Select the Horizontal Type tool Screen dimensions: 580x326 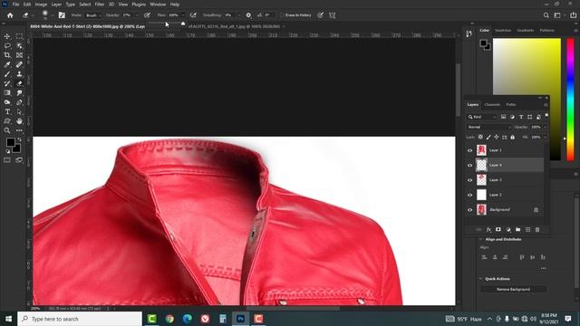(x=7, y=111)
